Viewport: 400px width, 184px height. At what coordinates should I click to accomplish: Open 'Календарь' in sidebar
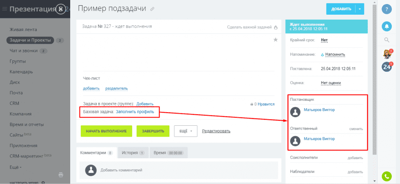click(x=21, y=72)
